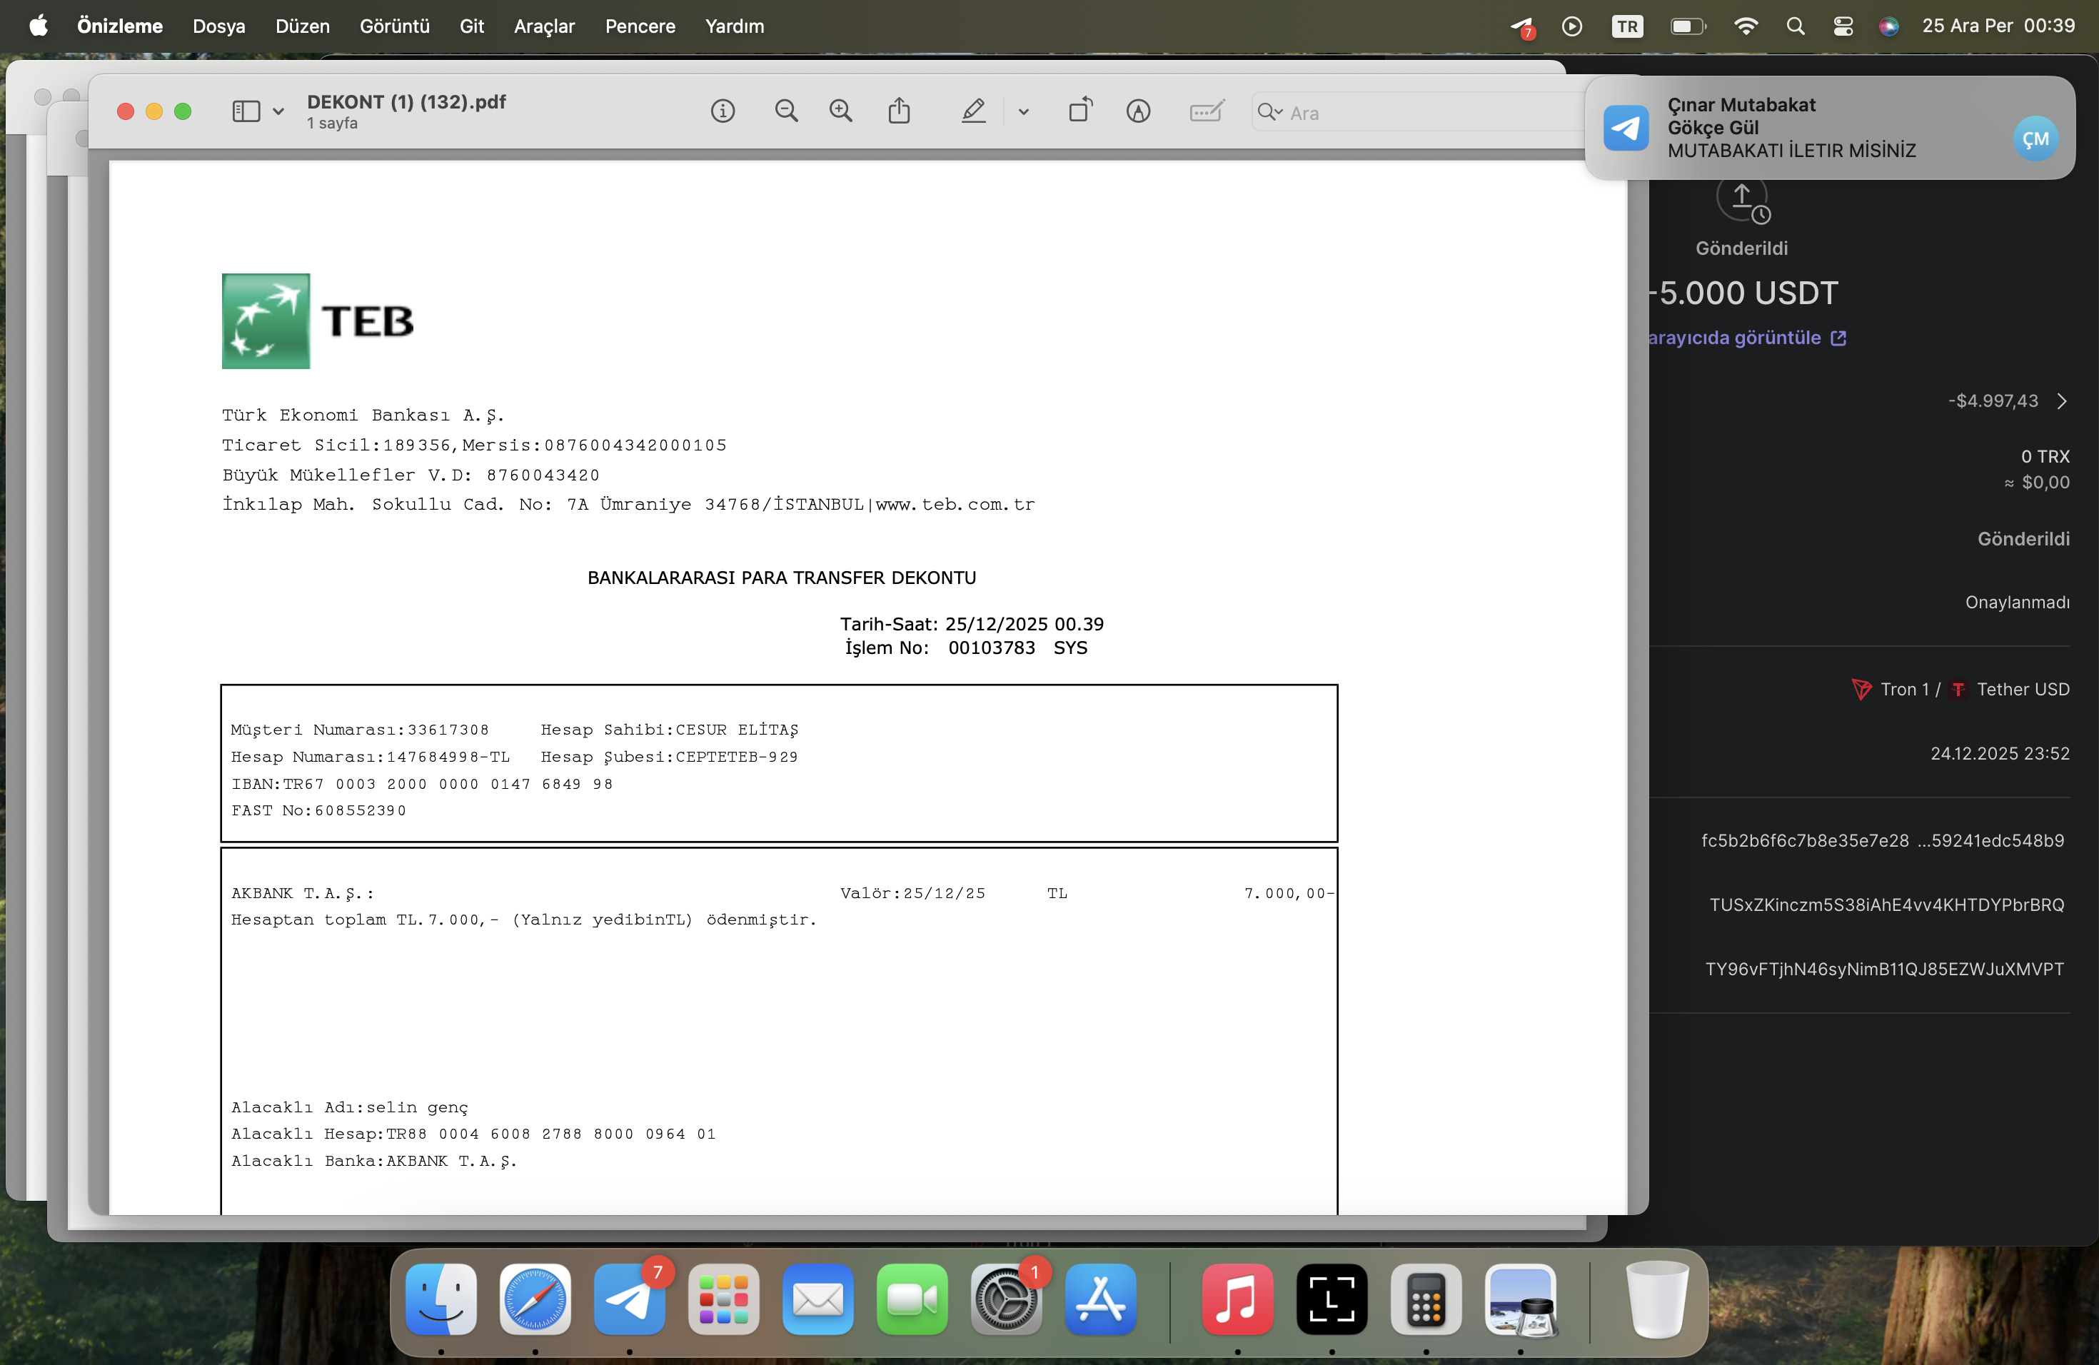The height and width of the screenshot is (1365, 2099).
Task: Open Launchpad from the Dock
Action: (x=723, y=1300)
